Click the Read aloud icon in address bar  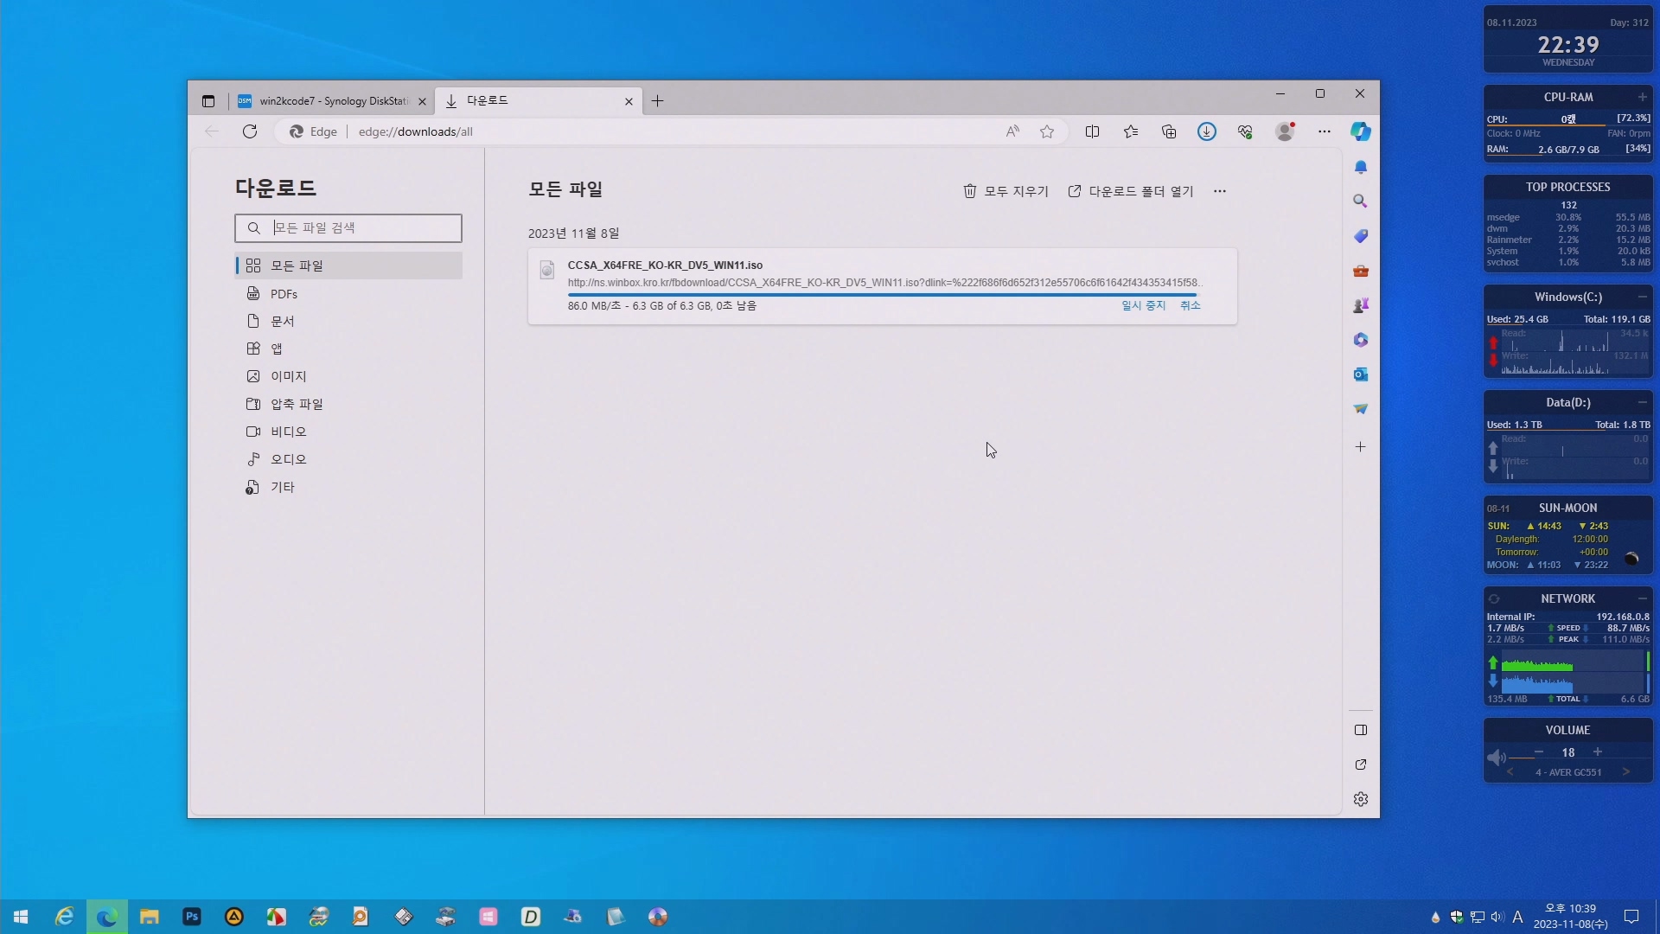click(1012, 131)
